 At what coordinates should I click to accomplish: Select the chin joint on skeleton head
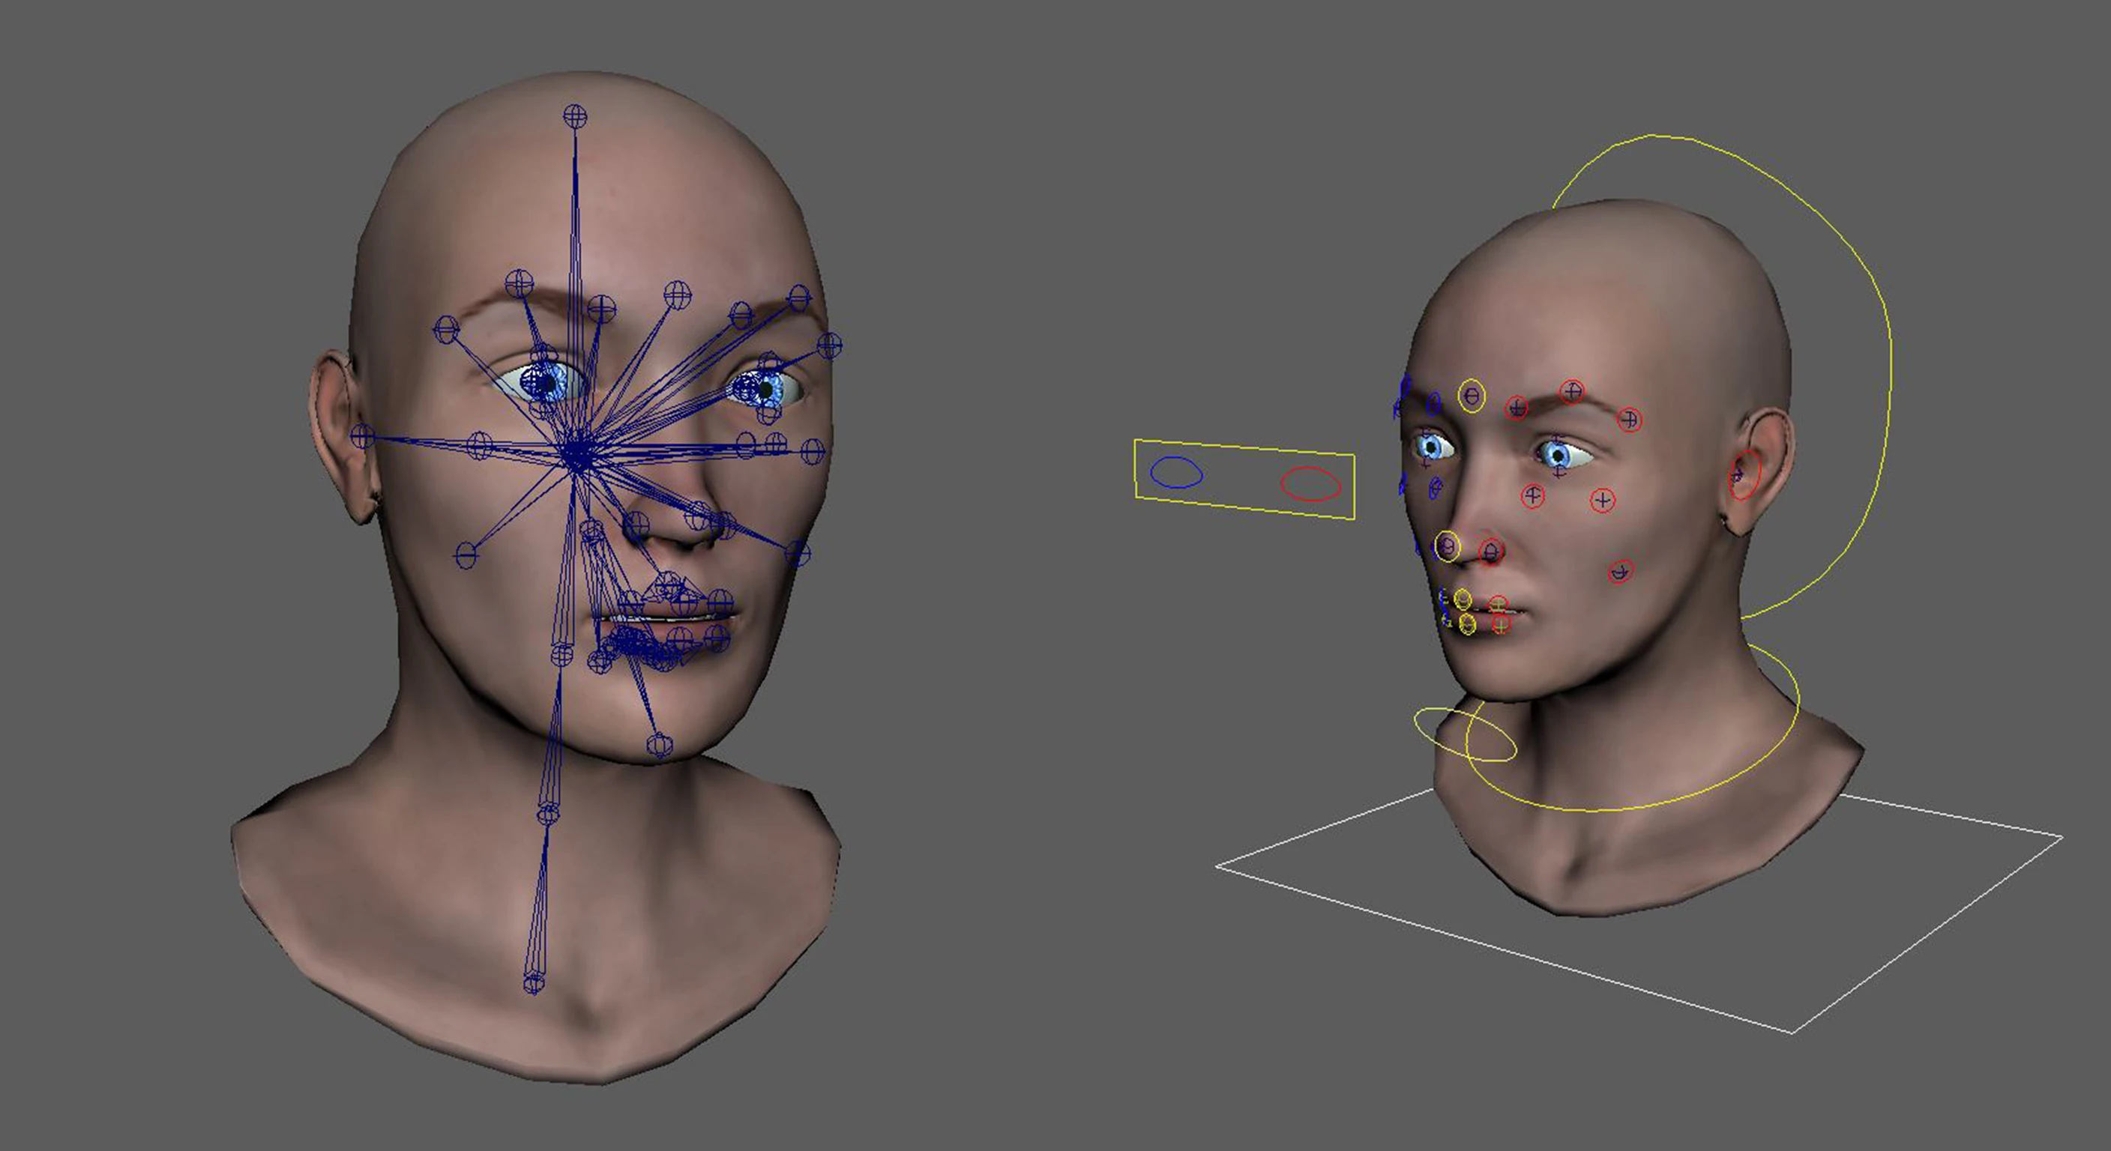coord(659,746)
